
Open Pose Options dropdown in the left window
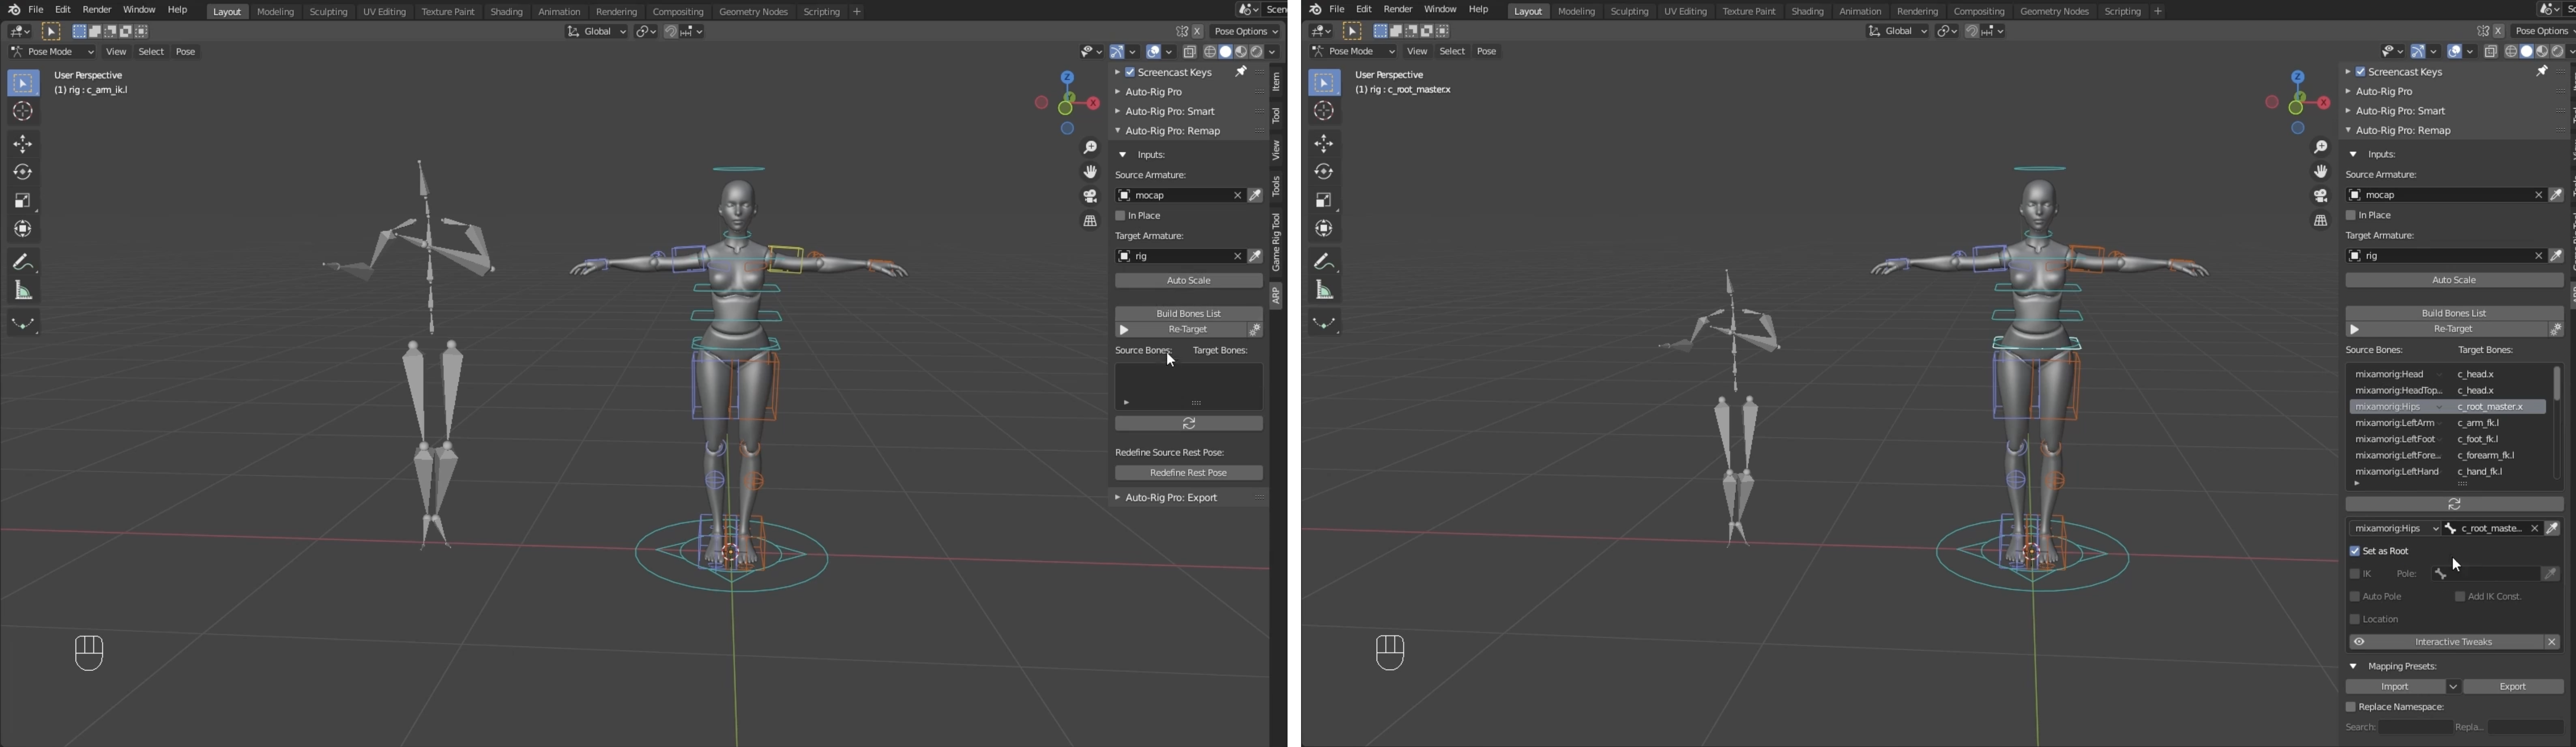tap(1246, 32)
